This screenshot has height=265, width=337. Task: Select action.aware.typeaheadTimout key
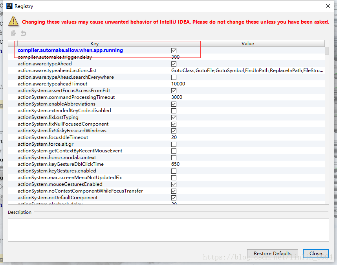point(53,83)
